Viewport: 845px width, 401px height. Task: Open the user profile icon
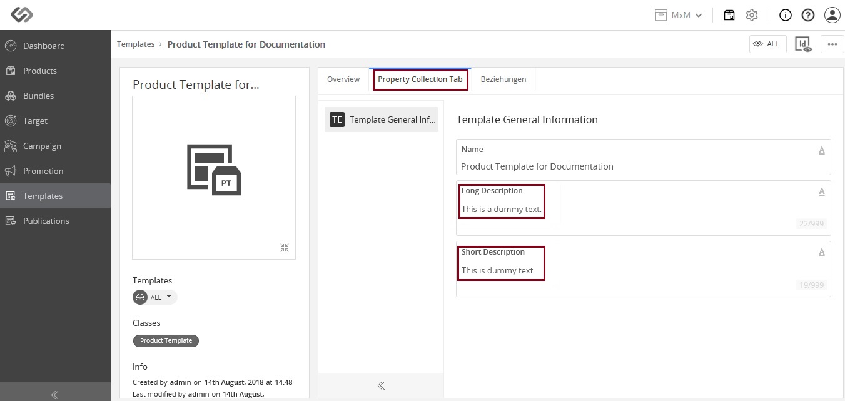[832, 15]
